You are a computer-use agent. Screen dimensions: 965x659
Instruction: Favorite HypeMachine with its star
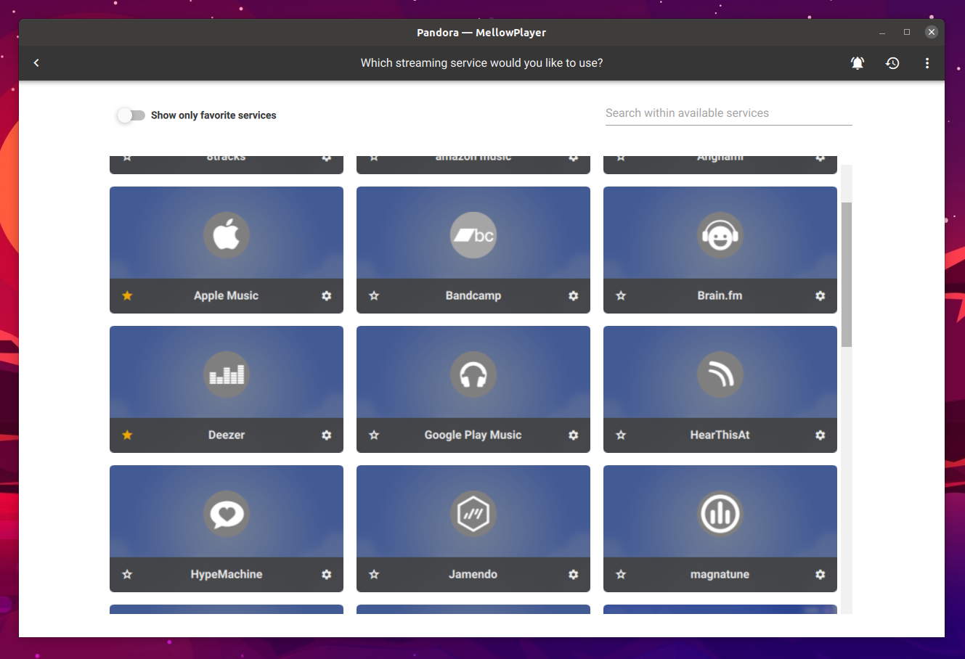pyautogui.click(x=127, y=574)
